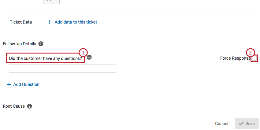
Task: Select the "Did the customer have any questions?" text
Action: coord(46,58)
